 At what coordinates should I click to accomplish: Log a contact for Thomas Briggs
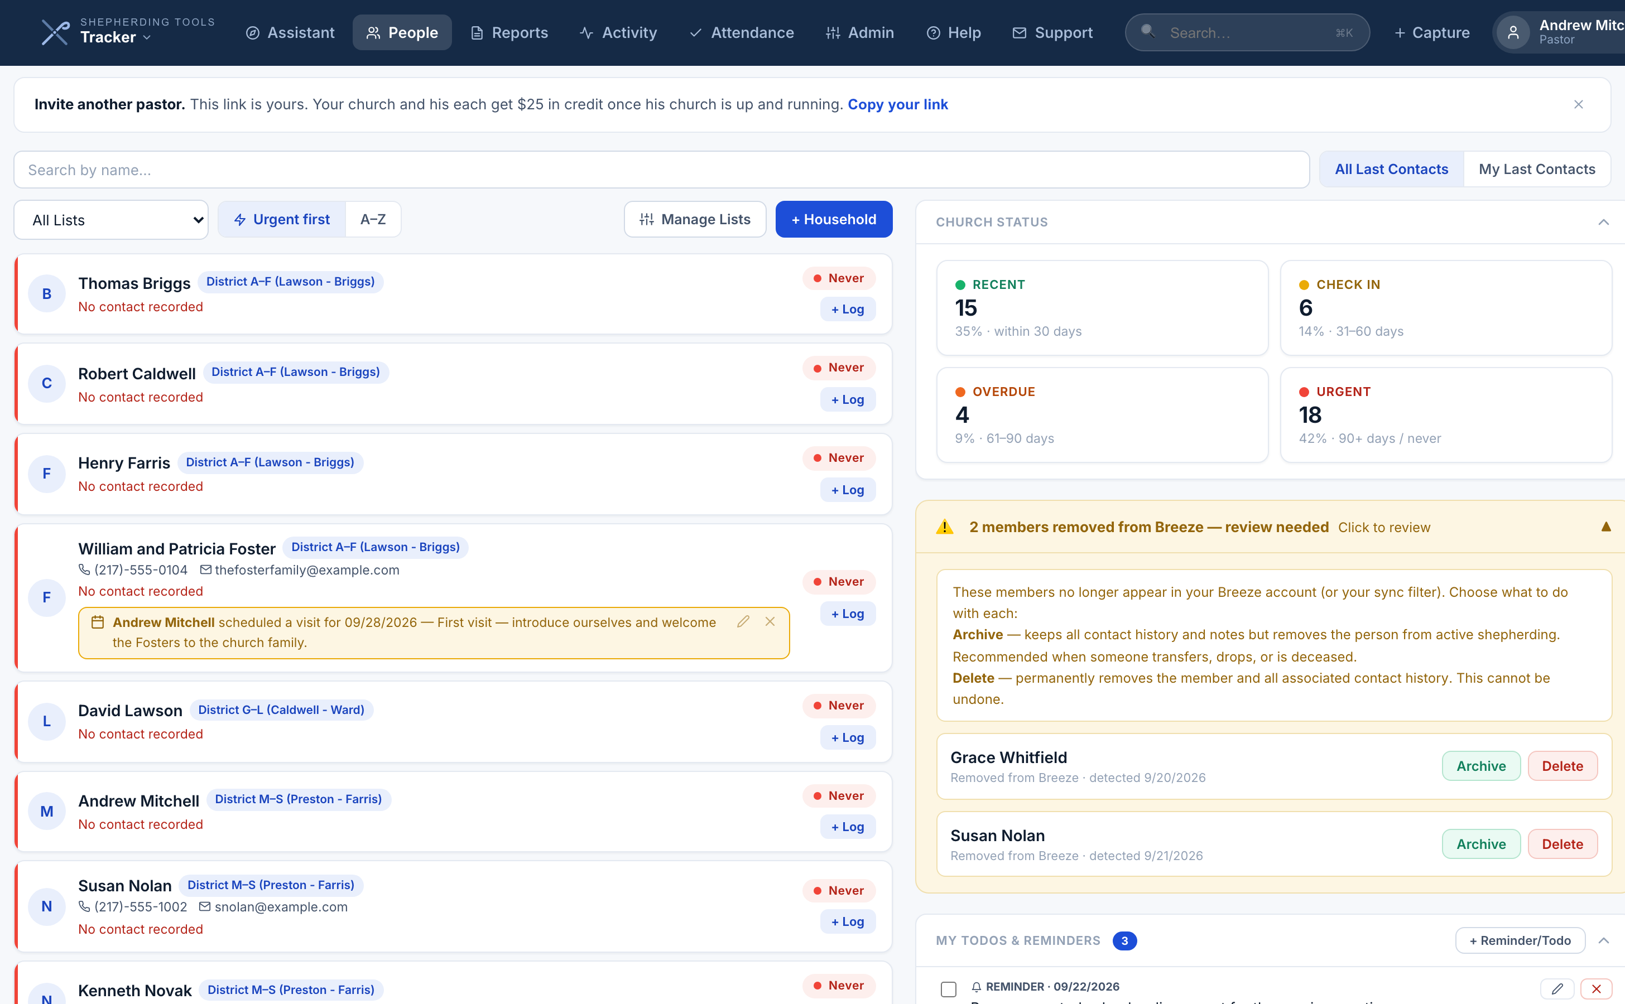point(848,309)
